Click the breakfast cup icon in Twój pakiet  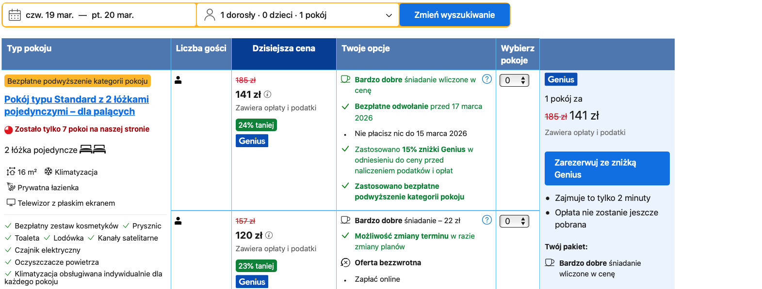click(x=550, y=262)
